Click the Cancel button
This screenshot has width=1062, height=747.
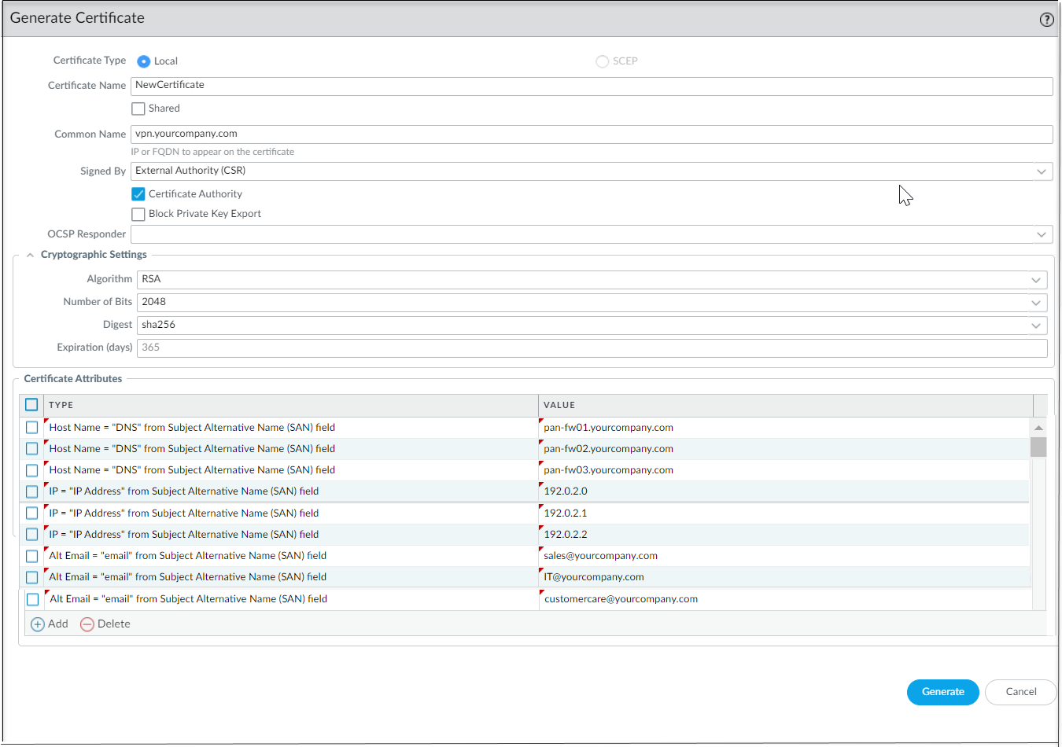[1020, 692]
